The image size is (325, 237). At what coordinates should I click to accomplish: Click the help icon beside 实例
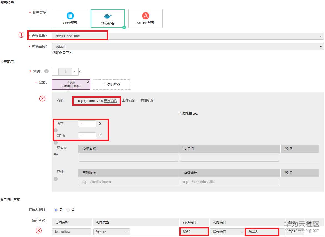pyautogui.click(x=47, y=71)
